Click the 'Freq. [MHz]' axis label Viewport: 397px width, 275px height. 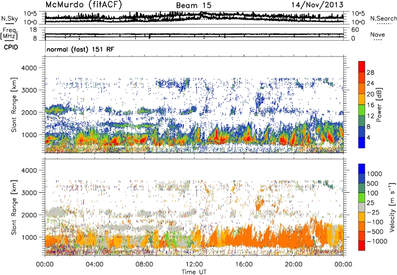click(9, 34)
